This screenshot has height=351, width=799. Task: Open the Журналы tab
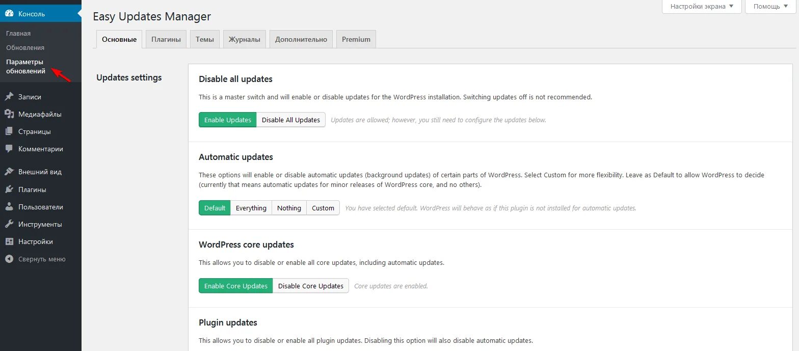pos(245,39)
